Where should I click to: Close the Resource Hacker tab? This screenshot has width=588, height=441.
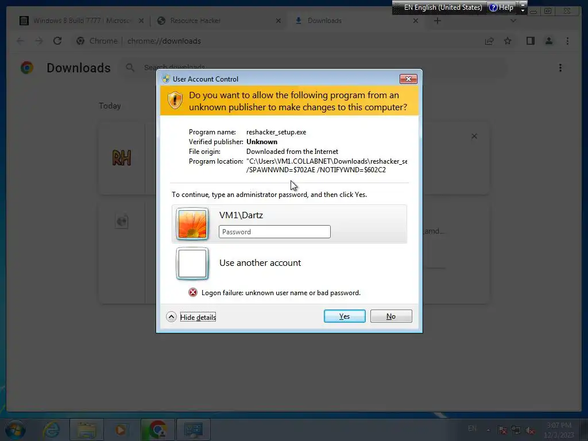click(278, 21)
